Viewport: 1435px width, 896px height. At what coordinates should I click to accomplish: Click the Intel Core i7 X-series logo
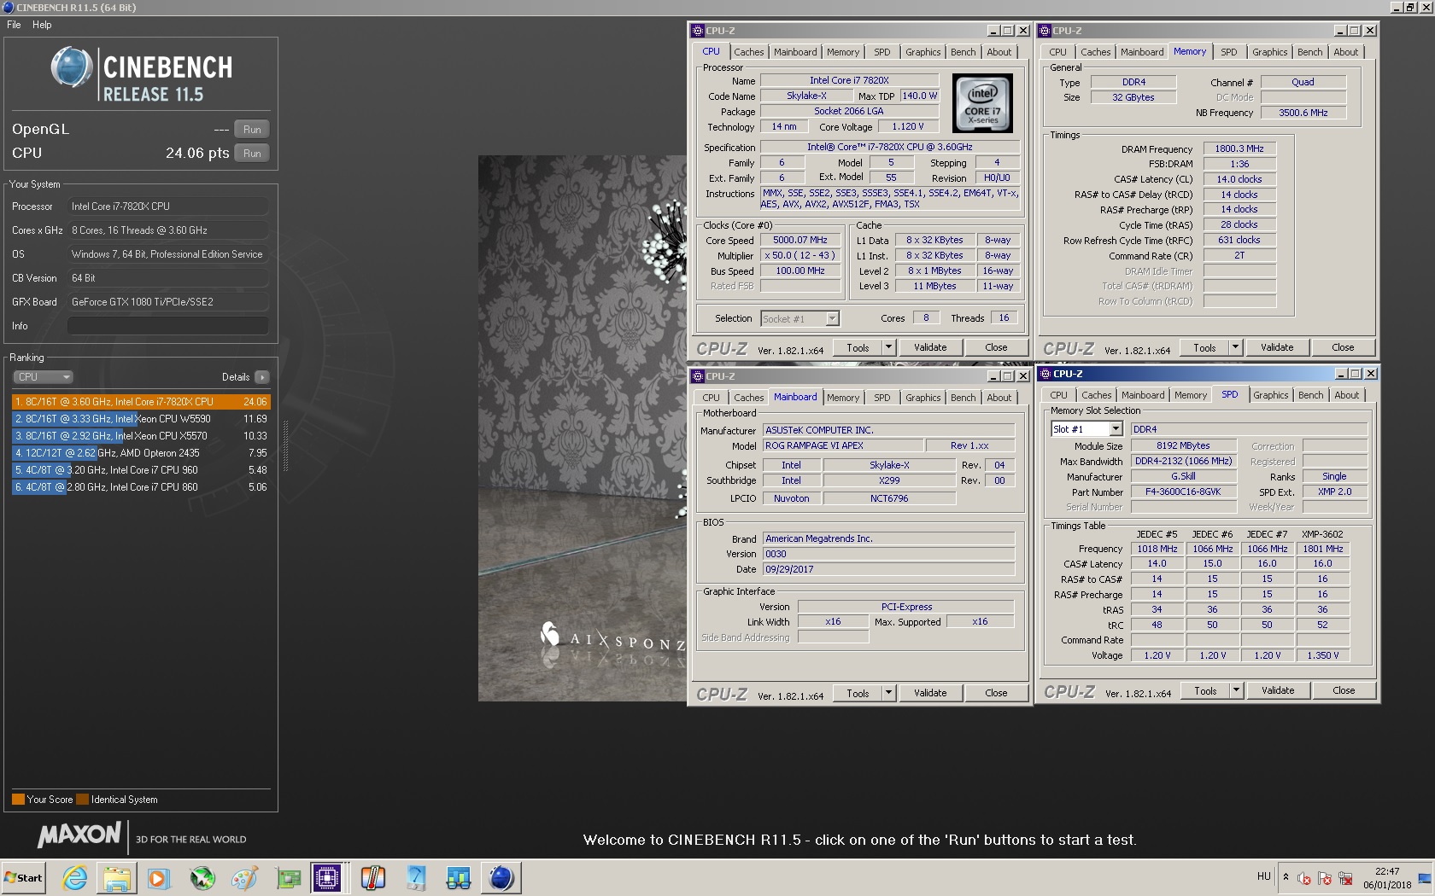[x=982, y=102]
